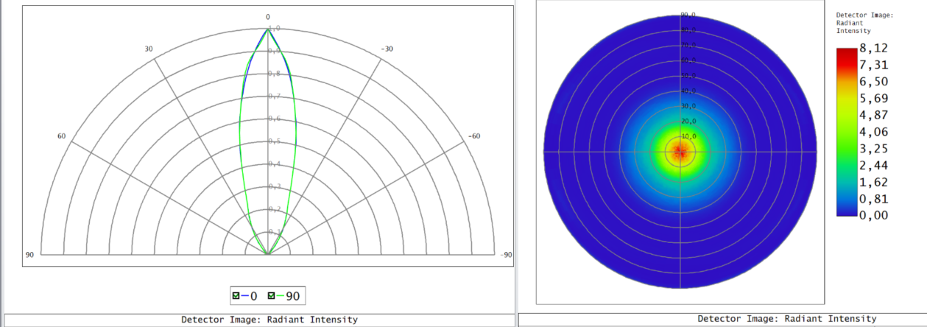Click the 30,0 ring label on intensity map
This screenshot has height=327, width=927.
(688, 106)
